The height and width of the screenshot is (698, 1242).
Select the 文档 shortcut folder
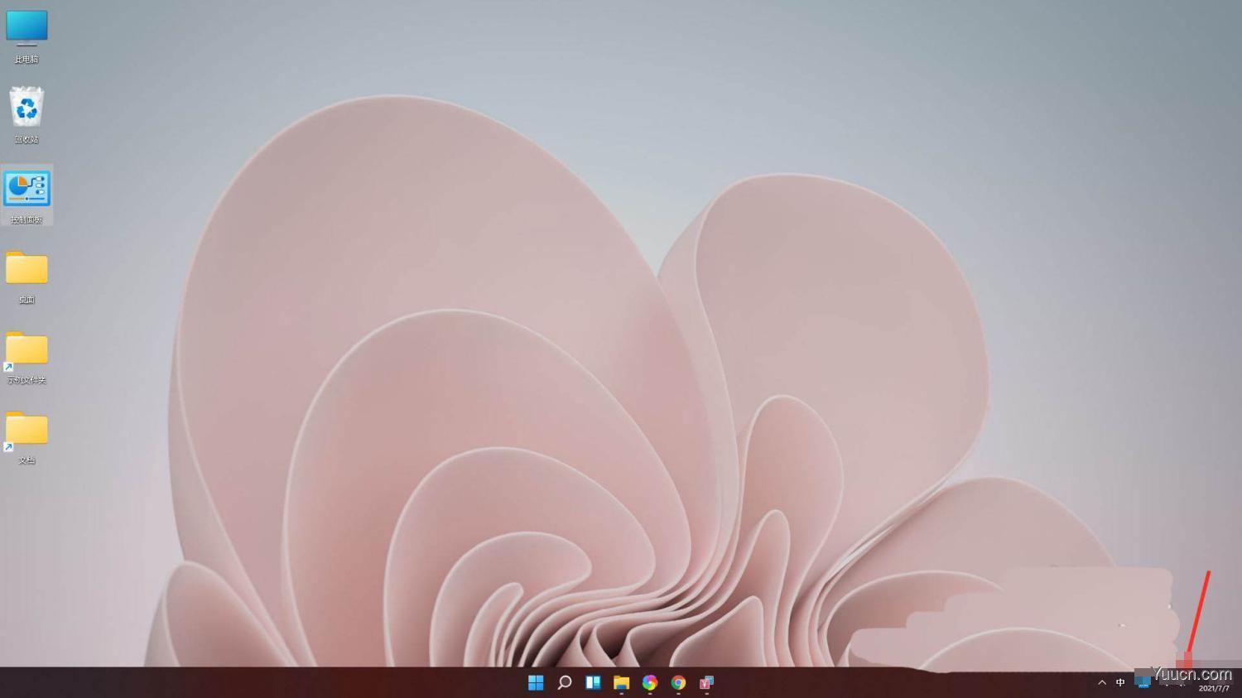26,437
